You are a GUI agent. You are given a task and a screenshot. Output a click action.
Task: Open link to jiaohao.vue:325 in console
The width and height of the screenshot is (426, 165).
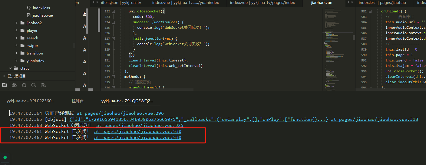[x=140, y=125]
